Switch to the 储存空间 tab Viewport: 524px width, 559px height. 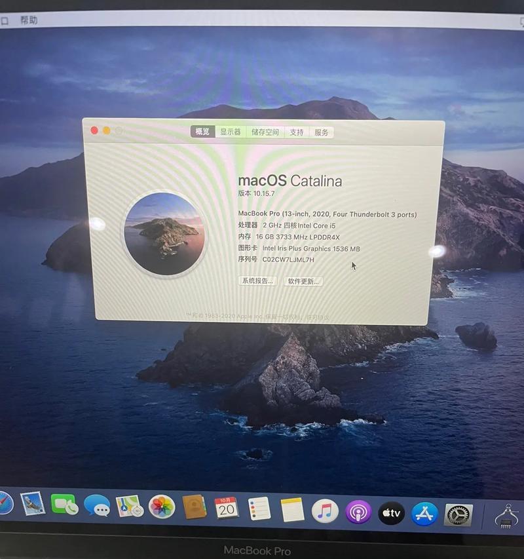pyautogui.click(x=265, y=132)
